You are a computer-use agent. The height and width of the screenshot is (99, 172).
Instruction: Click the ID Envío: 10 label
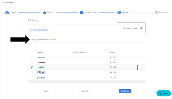[32, 20]
